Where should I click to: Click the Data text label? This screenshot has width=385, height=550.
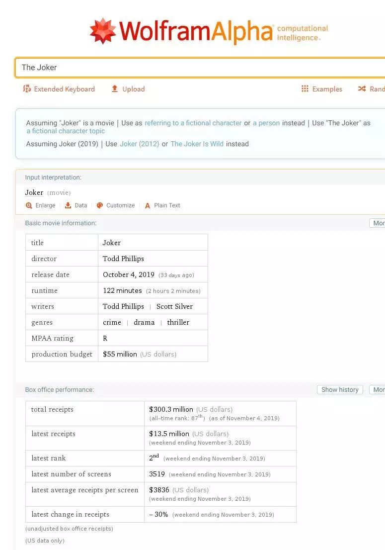[81, 205]
